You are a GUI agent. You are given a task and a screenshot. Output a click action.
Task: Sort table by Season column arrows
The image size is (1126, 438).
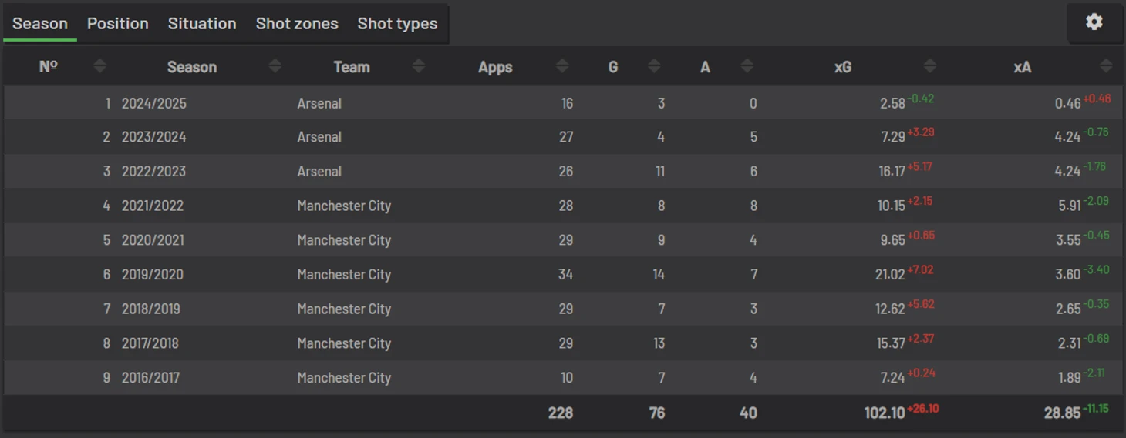tap(275, 66)
